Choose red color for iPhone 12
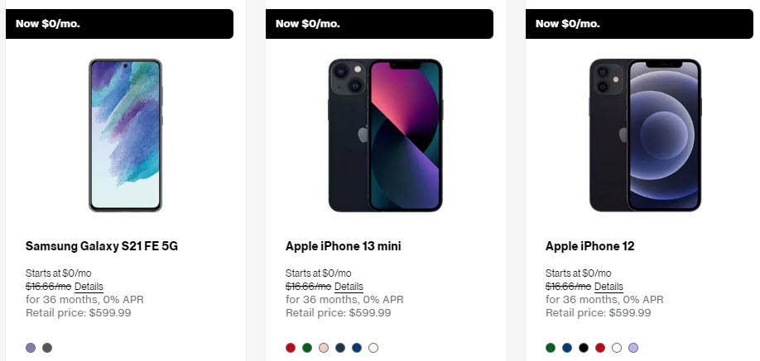 pos(600,348)
